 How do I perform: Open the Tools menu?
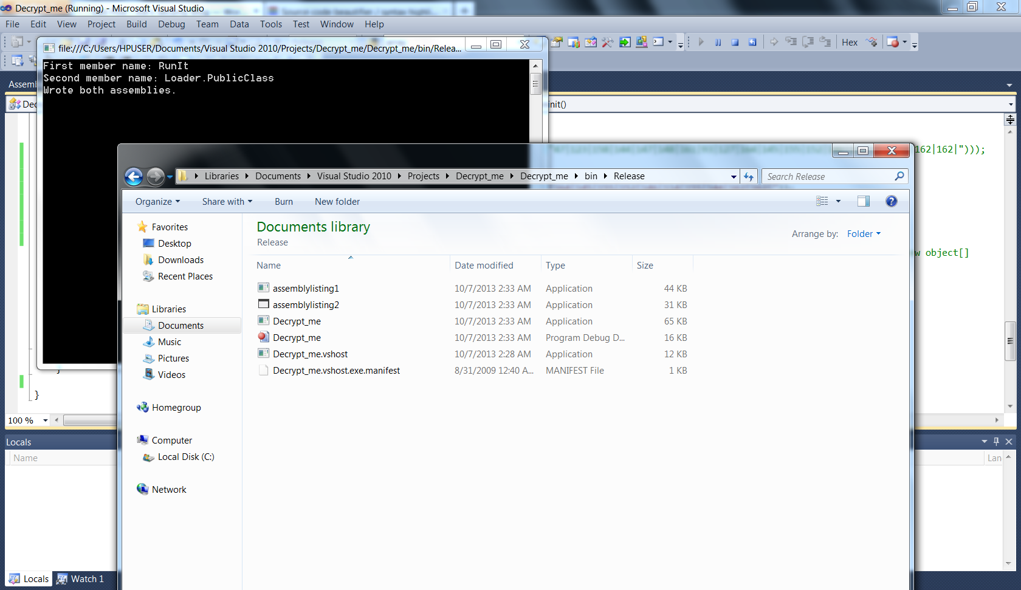(x=271, y=24)
